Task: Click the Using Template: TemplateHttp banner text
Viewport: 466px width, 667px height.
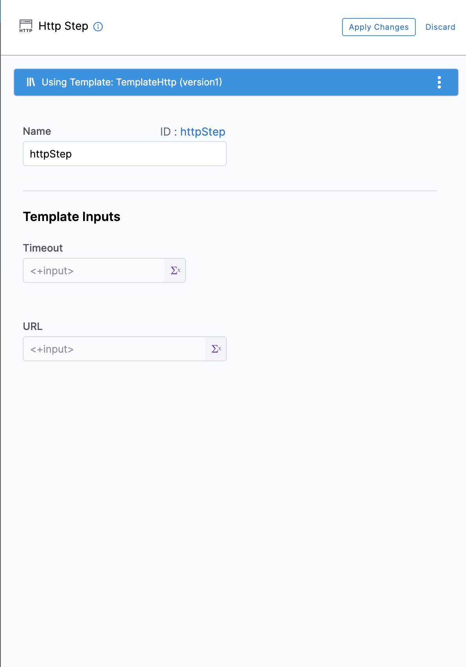Action: [132, 82]
